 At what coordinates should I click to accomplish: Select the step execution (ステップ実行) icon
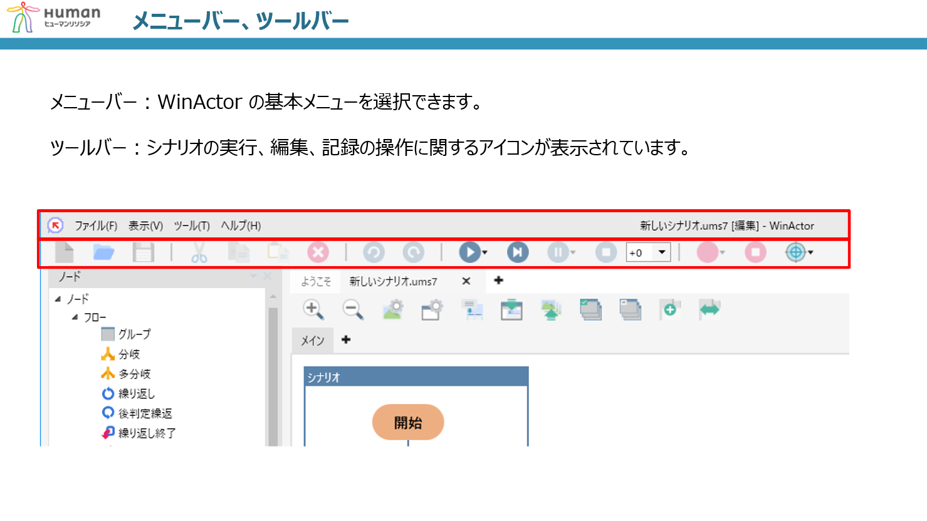516,252
